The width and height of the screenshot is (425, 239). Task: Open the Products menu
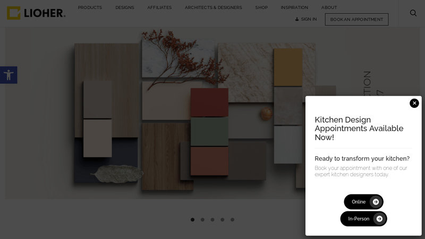[x=90, y=7]
